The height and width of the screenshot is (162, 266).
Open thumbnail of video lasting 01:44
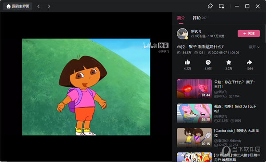coord(195,89)
